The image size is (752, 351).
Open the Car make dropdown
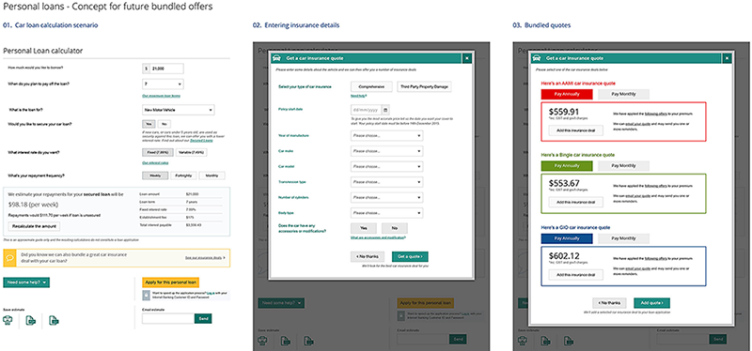[x=386, y=151]
